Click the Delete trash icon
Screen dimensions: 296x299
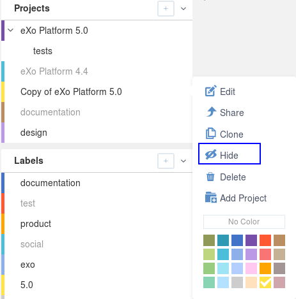point(210,177)
